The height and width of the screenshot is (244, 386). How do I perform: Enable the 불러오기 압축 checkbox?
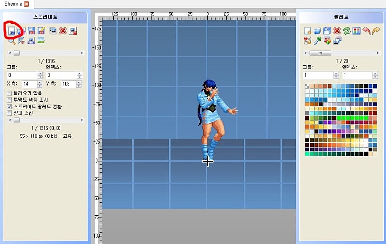point(9,93)
